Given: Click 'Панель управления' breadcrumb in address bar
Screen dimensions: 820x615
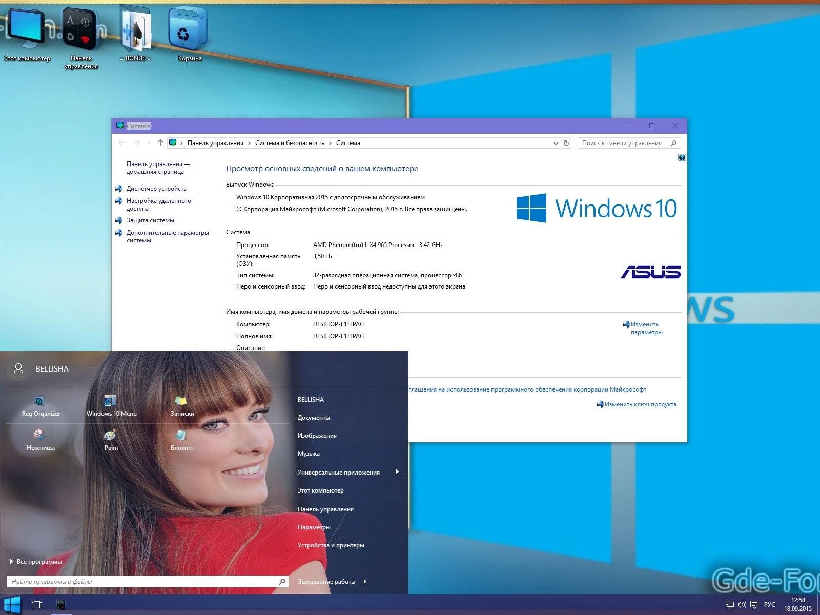Looking at the screenshot, I should [x=215, y=143].
